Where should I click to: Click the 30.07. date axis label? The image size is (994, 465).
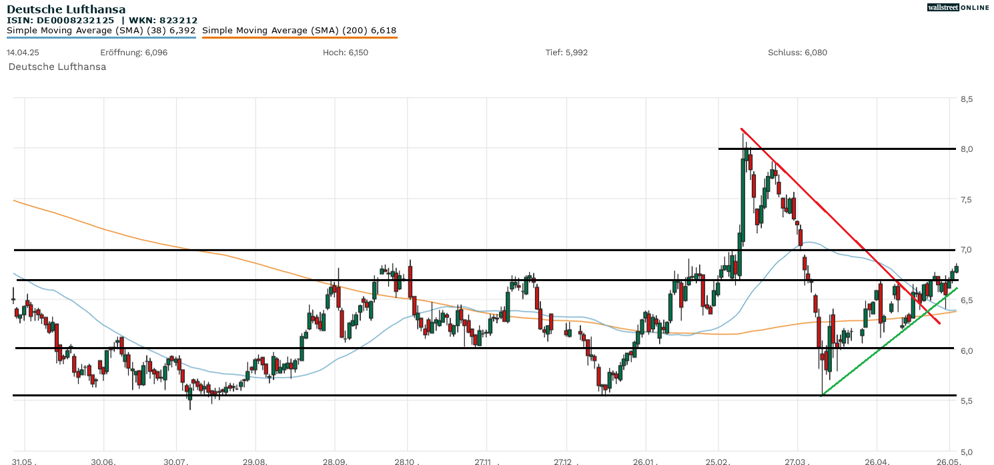tap(176, 461)
